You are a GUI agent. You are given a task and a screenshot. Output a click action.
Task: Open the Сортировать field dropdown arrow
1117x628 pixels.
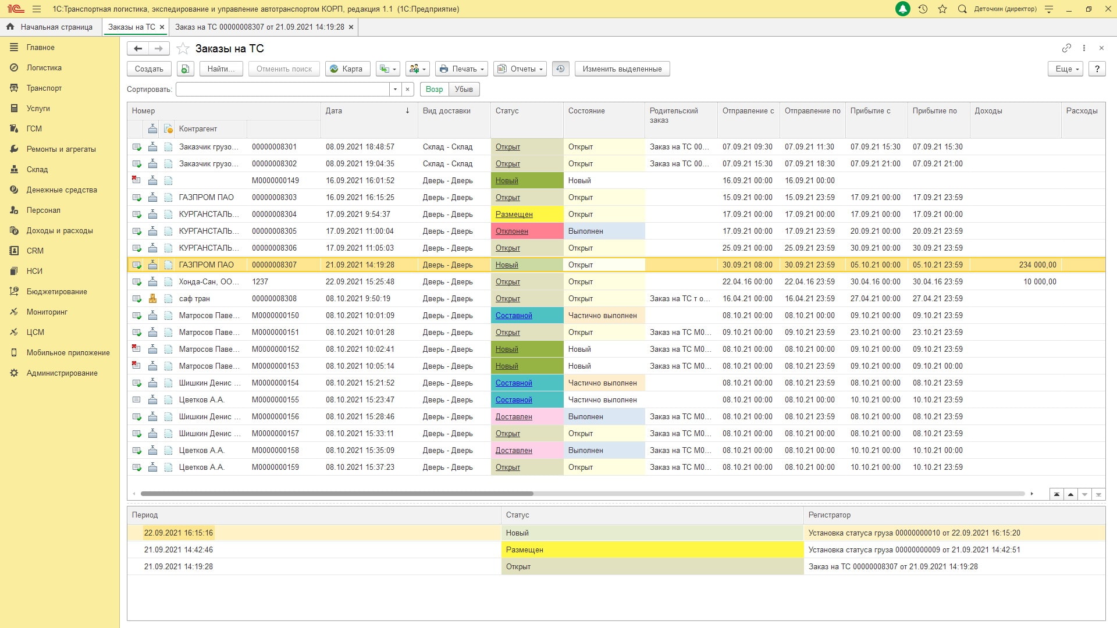pyautogui.click(x=395, y=89)
